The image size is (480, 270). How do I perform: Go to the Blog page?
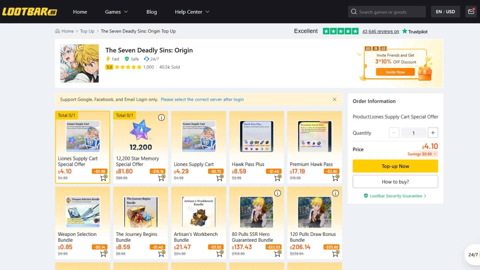[x=151, y=12]
